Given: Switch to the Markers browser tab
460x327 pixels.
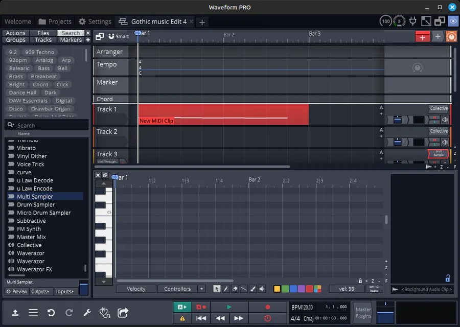Looking at the screenshot, I should 71,39.
